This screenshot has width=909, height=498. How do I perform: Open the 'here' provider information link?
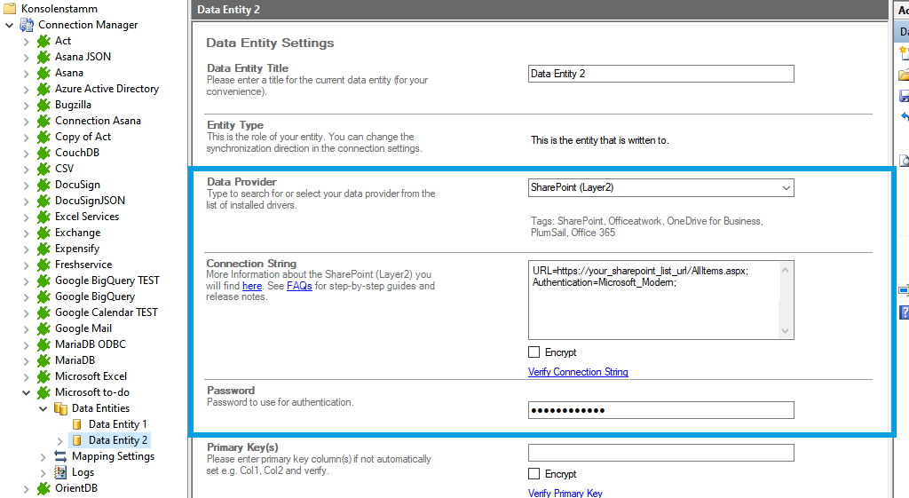point(251,286)
